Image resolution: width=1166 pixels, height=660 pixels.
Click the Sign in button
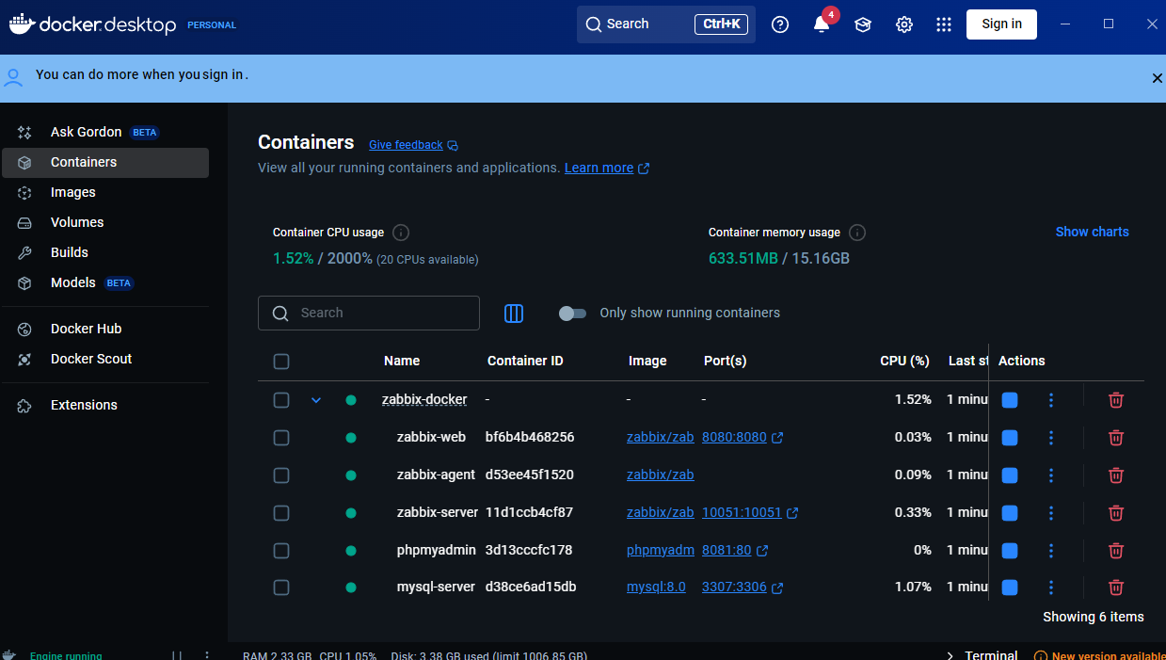(x=1001, y=24)
